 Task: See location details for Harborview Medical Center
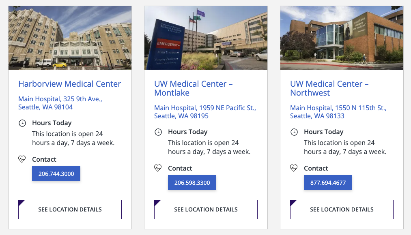70,209
